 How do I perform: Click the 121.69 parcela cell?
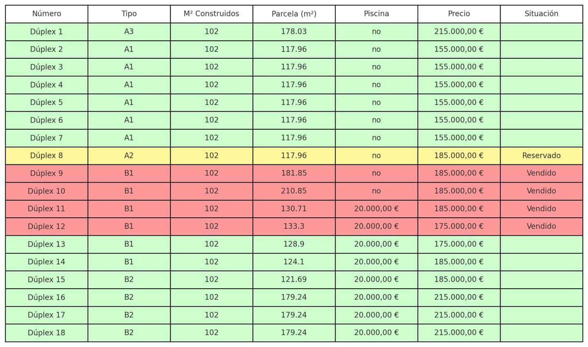[x=294, y=280]
